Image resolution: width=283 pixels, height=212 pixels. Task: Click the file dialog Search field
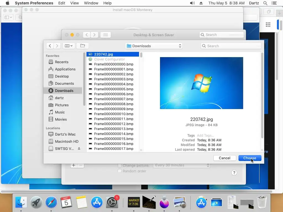tap(231, 46)
